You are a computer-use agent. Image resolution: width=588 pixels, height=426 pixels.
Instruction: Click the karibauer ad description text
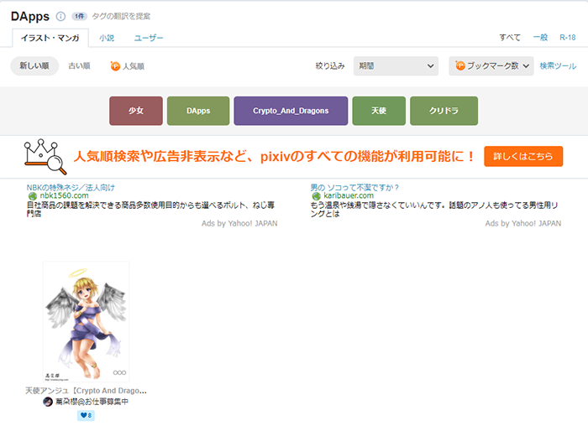434,210
